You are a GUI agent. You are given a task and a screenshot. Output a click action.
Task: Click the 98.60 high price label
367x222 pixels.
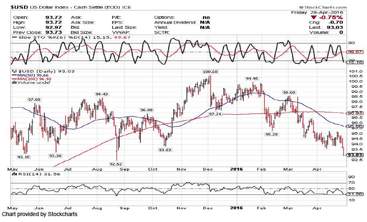289,92
